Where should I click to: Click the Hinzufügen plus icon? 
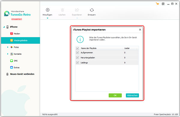[x=48, y=10]
